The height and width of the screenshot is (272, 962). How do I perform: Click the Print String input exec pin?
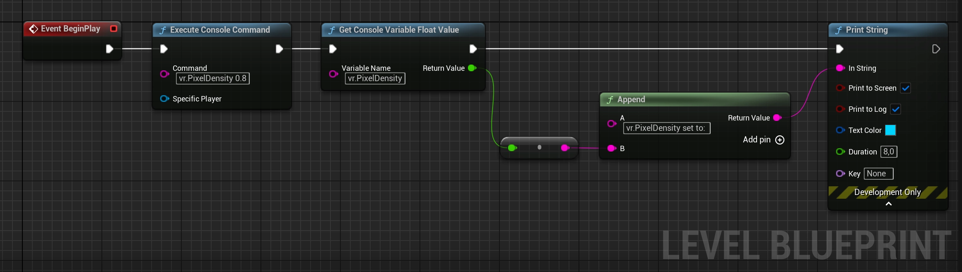[840, 49]
